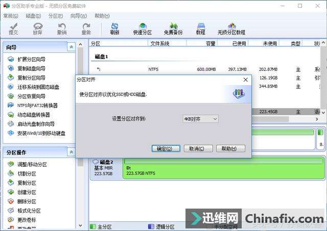Choose 调整/移动分区 operation
Image resolution: width=327 pixels, height=231 pixels.
(x=27, y=164)
